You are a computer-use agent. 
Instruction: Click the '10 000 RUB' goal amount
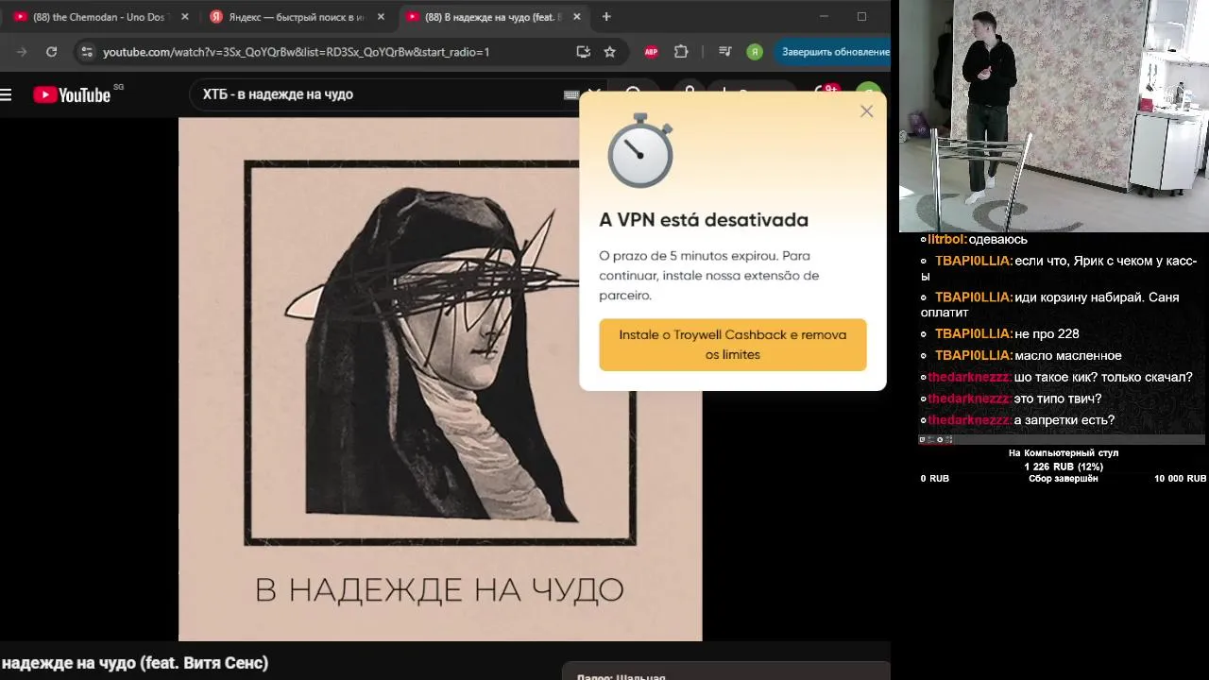click(1180, 479)
